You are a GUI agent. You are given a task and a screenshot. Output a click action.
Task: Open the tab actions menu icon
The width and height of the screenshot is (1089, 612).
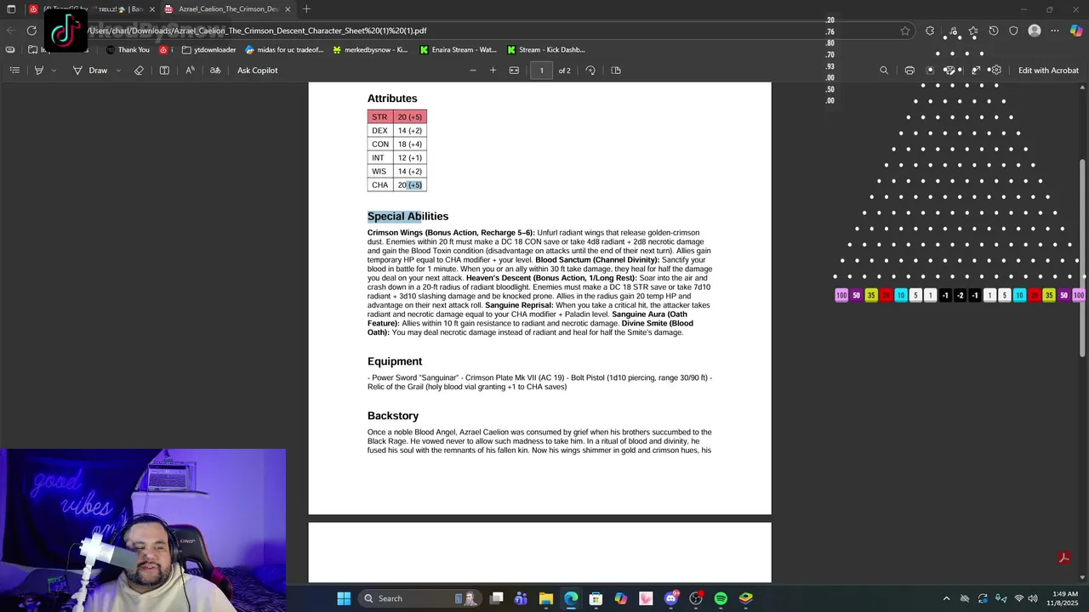pos(11,9)
